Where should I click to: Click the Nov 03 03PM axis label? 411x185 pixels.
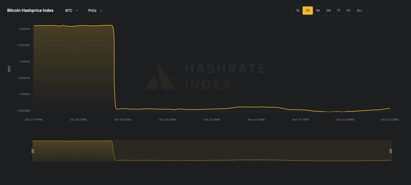pos(390,120)
